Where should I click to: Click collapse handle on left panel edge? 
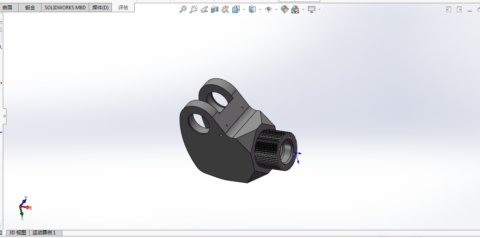pyautogui.click(x=4, y=116)
